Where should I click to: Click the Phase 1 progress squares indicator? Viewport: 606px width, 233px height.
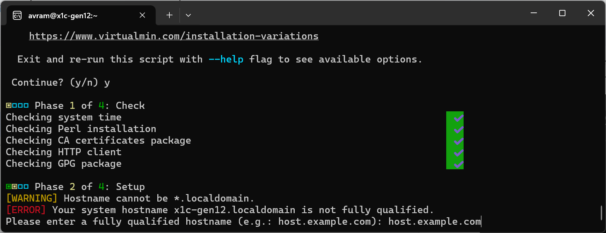pyautogui.click(x=17, y=106)
